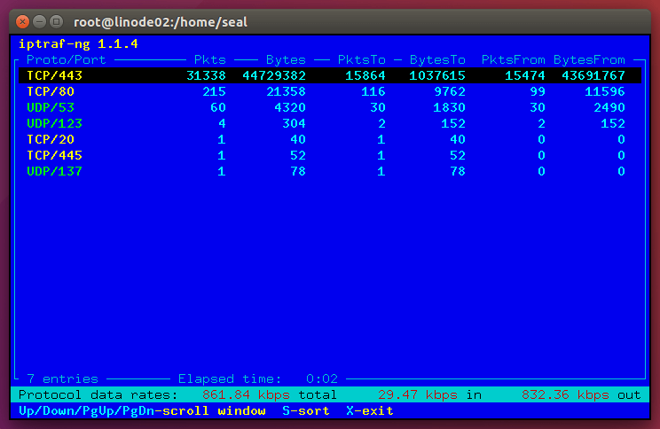The image size is (660, 429).
Task: Click the S-sort shortcut hint
Action: (306, 410)
